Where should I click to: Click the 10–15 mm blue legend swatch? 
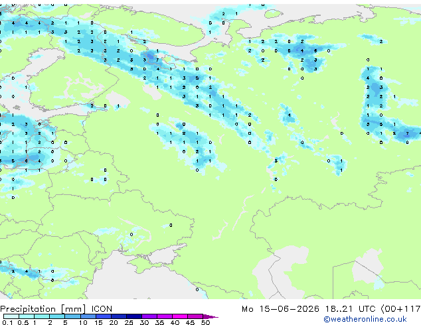88,316
